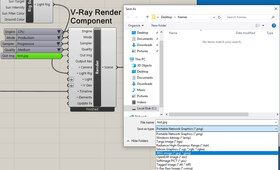280x170 pixels.
Task: Click navigation pane scroll down arrow
Action: coord(162,115)
